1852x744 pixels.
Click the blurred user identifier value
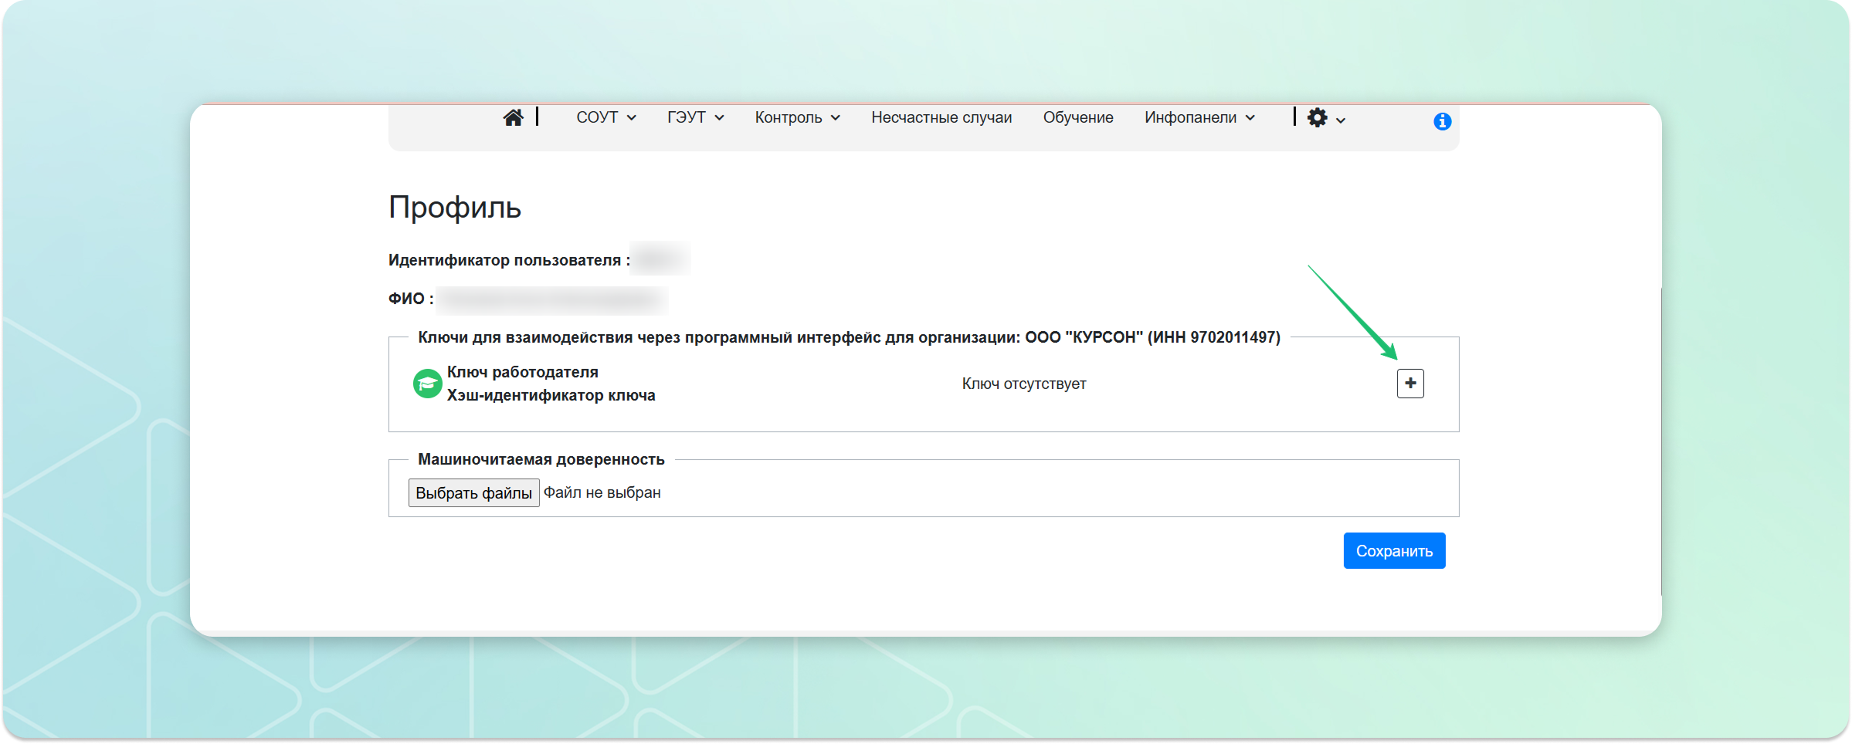point(660,259)
